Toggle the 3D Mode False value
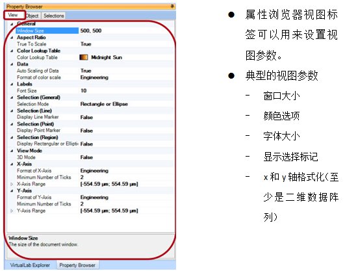The image size is (345, 271). 127,157
